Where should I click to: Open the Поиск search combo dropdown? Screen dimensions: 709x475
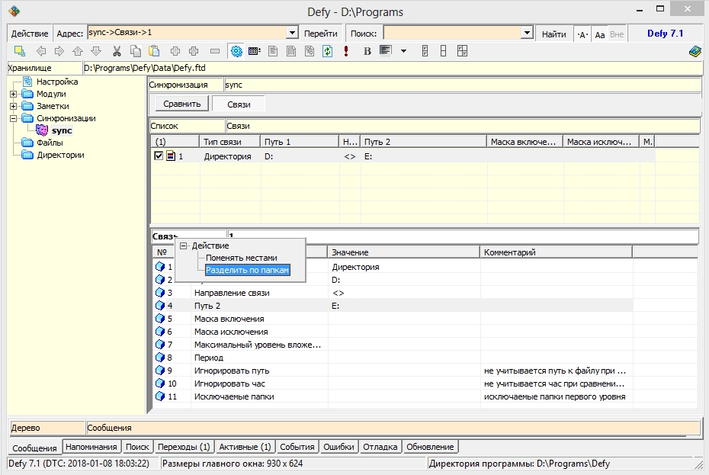click(x=527, y=33)
